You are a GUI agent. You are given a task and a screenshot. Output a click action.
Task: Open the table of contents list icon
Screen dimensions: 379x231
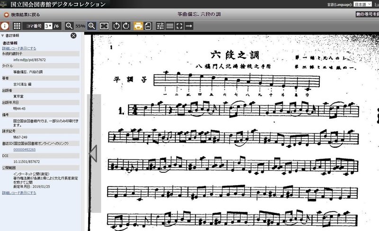[x=170, y=26]
